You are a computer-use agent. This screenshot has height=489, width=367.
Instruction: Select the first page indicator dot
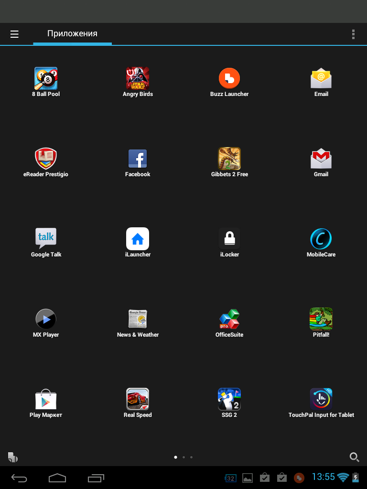coord(175,457)
